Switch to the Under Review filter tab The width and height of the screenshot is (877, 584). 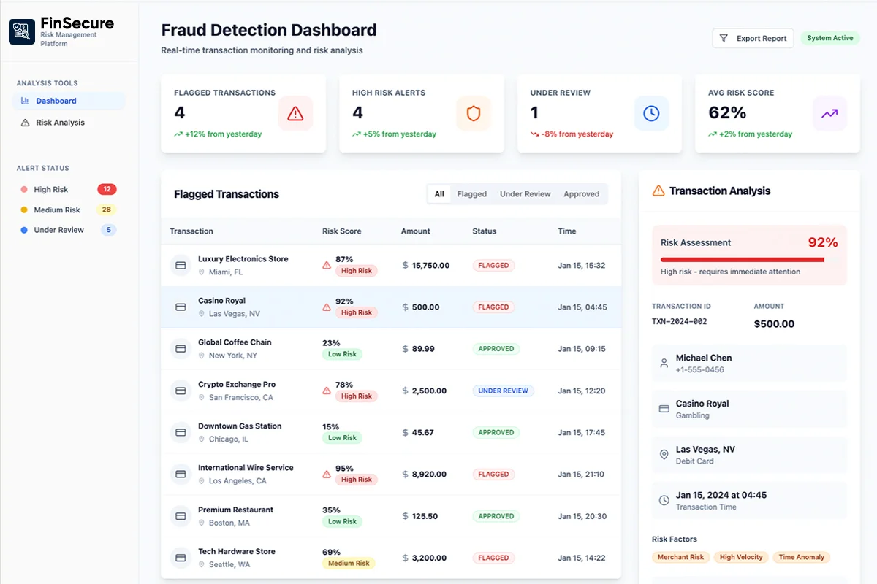pos(525,194)
